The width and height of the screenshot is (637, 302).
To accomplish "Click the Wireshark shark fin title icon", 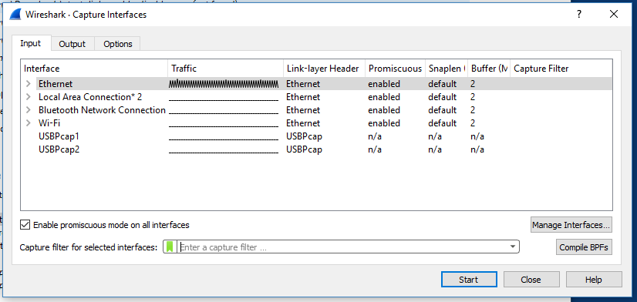I will [15, 15].
